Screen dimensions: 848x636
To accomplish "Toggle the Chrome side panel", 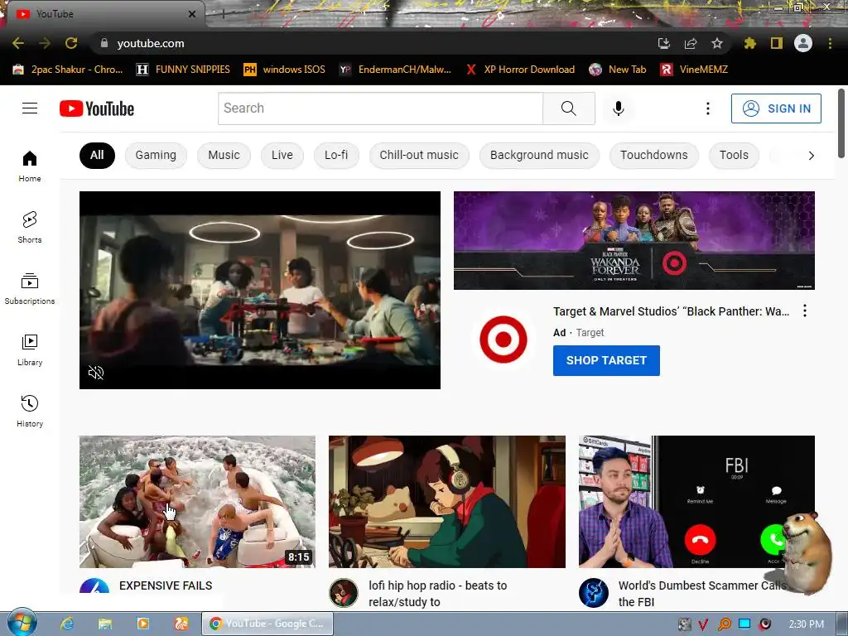I will (x=776, y=43).
